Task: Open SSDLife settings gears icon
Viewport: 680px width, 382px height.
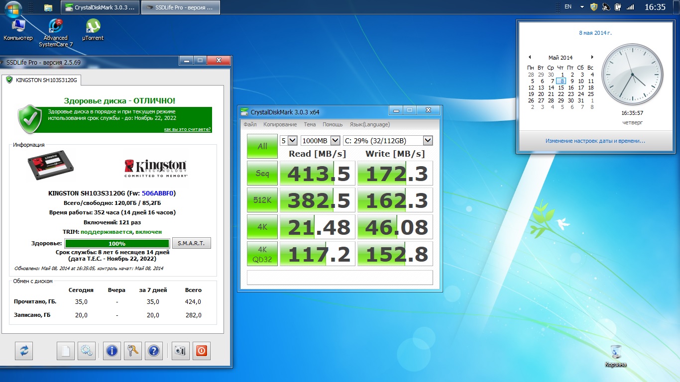Action: 86,351
